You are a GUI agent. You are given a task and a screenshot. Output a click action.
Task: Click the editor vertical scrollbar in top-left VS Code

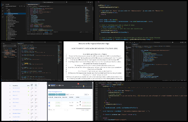click(x=93, y=9)
